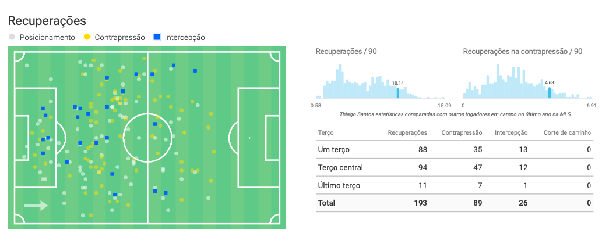Image resolution: width=602 pixels, height=237 pixels.
Task: Click the yellow Contrapressão legend circle
Action: [87, 37]
